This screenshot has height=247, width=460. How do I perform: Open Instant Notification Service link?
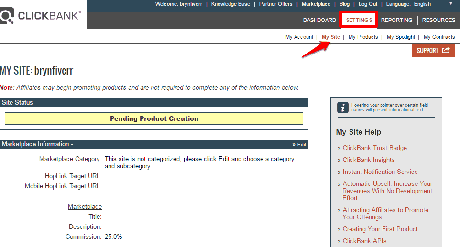tap(380, 172)
